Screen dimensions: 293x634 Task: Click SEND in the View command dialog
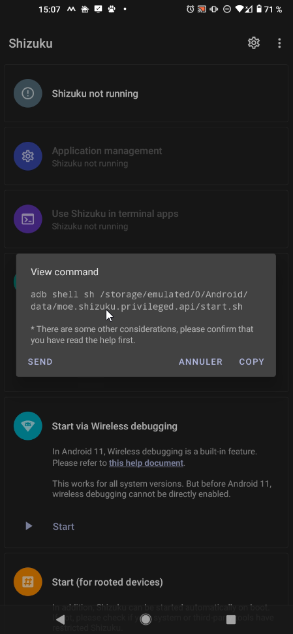pyautogui.click(x=40, y=362)
